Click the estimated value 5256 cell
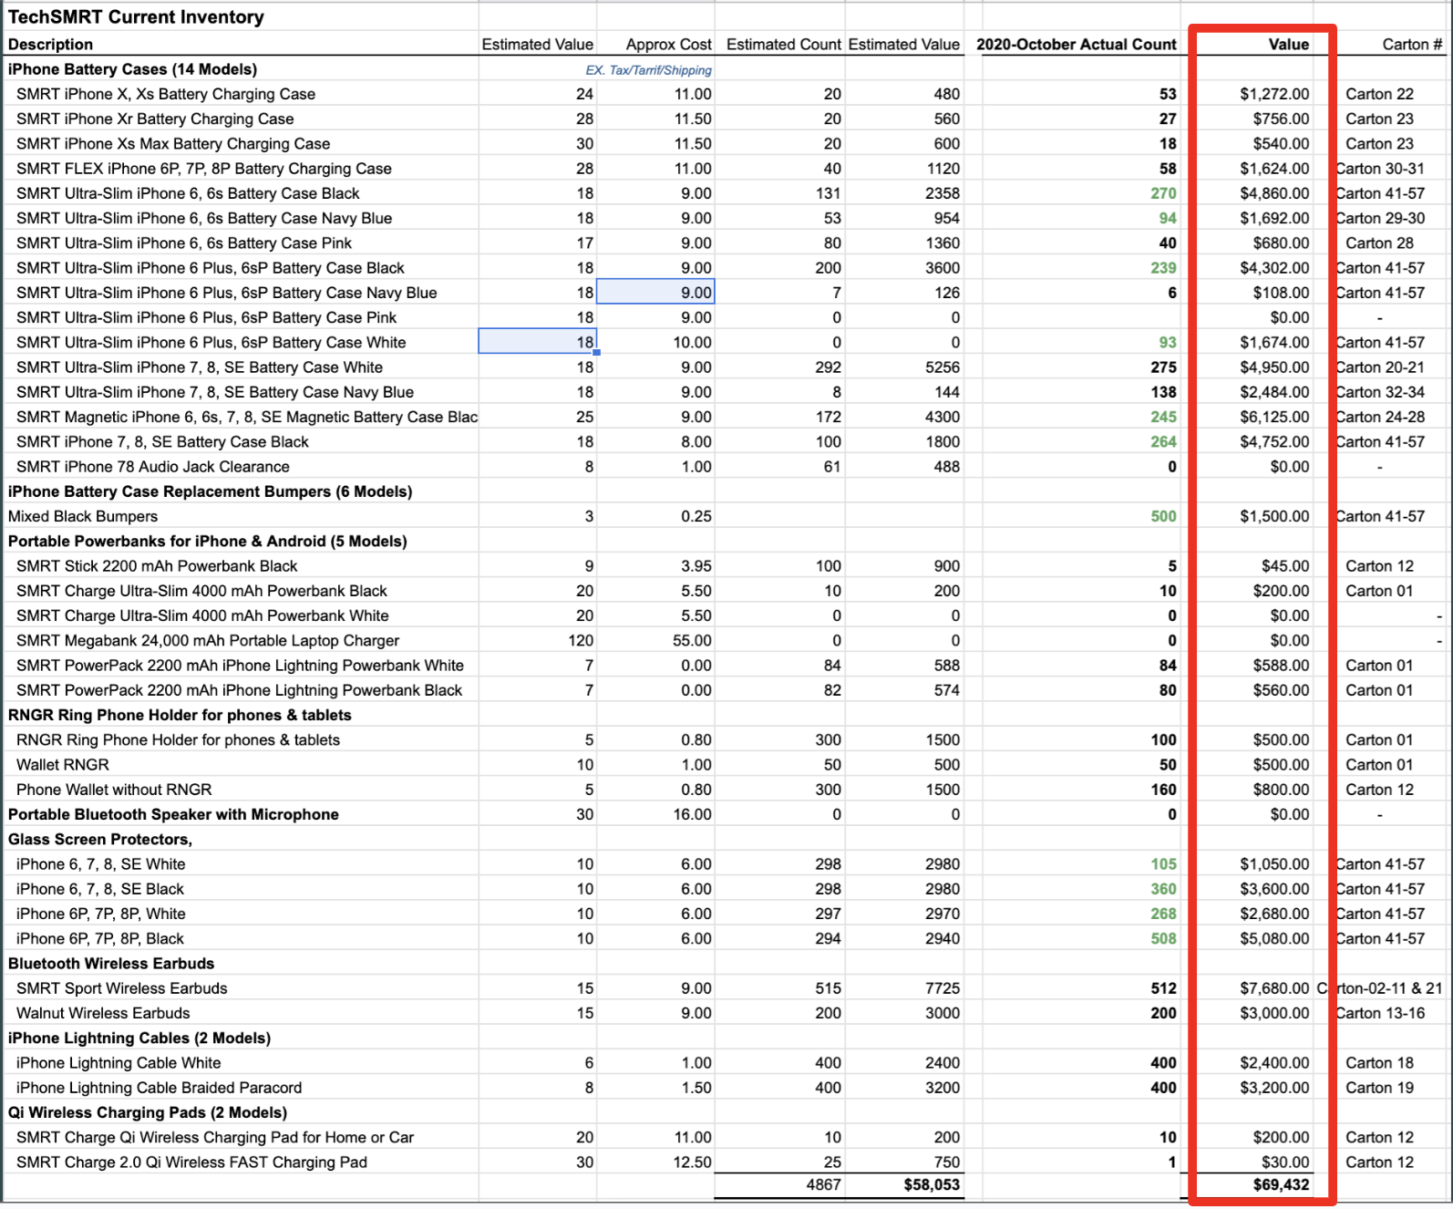The height and width of the screenshot is (1209, 1453). click(942, 367)
